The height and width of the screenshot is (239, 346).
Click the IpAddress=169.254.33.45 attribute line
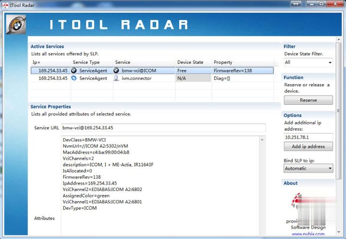[x=90, y=183]
